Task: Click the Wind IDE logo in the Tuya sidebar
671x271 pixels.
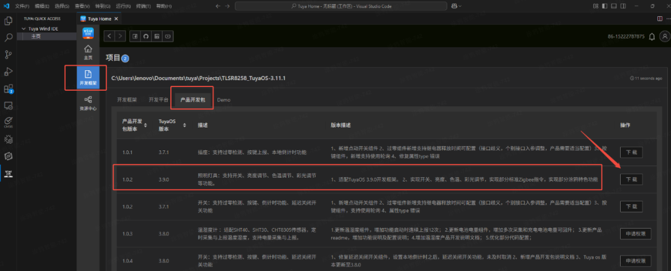Action: click(88, 32)
